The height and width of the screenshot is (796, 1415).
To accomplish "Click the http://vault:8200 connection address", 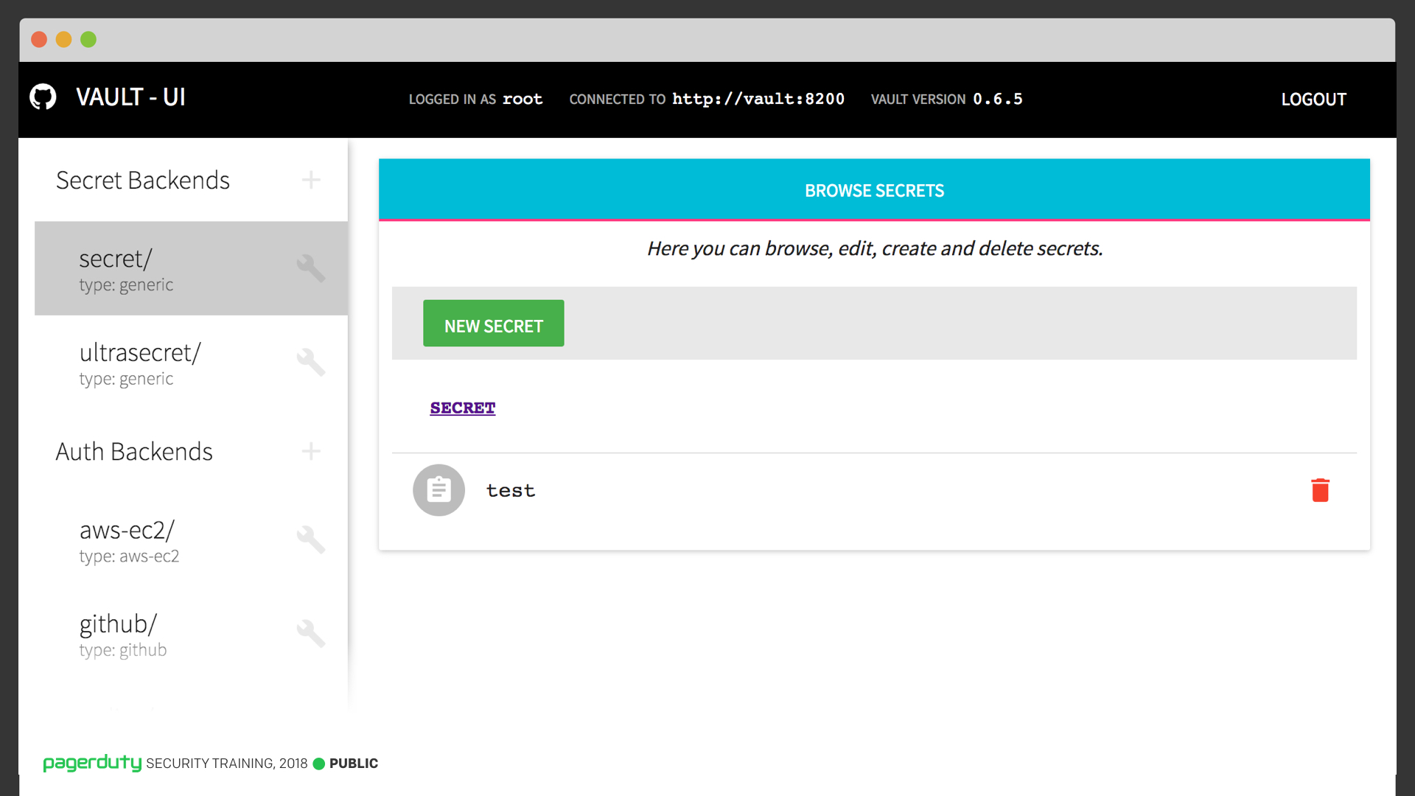I will pos(758,99).
